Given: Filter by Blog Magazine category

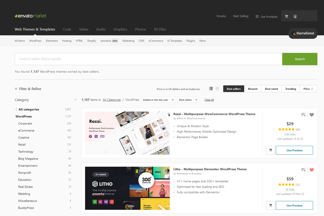Looking at the screenshot, I should coord(28,158).
